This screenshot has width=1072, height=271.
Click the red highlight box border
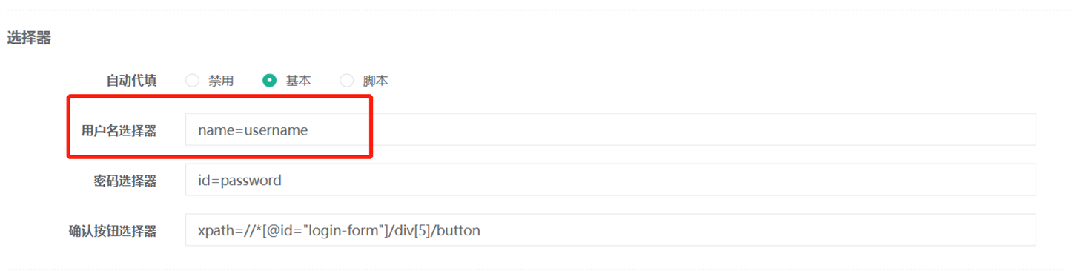pyautogui.click(x=219, y=96)
